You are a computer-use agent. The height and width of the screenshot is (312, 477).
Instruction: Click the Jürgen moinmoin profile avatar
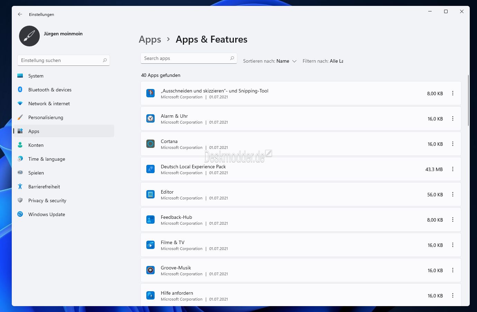coord(29,36)
